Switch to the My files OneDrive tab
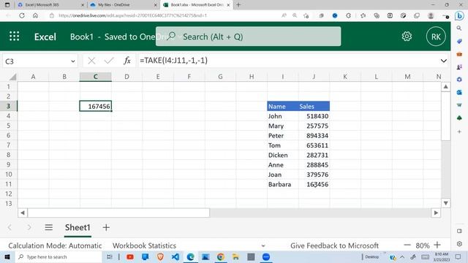Viewport: 468px width, 263px height. (x=123, y=5)
